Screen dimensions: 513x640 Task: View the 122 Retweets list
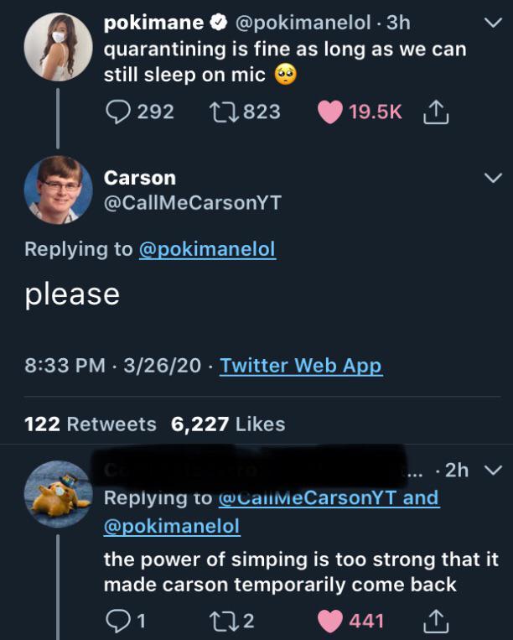coord(91,424)
